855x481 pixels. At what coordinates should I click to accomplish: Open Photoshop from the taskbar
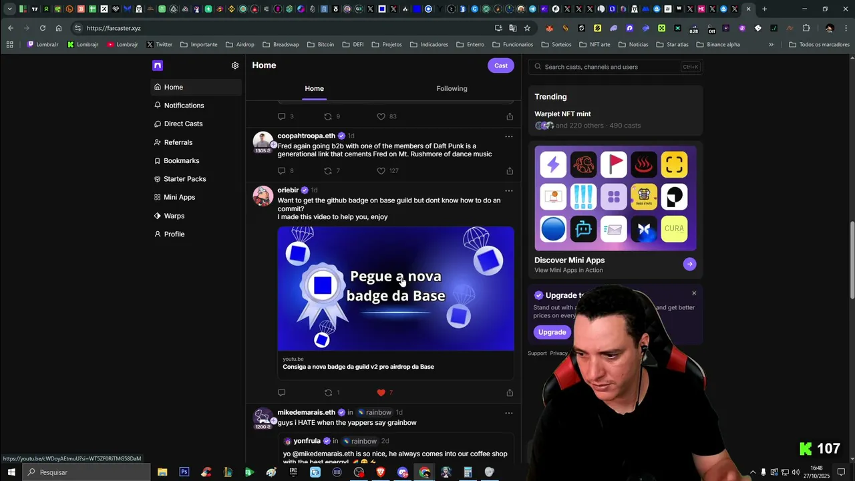[184, 472]
